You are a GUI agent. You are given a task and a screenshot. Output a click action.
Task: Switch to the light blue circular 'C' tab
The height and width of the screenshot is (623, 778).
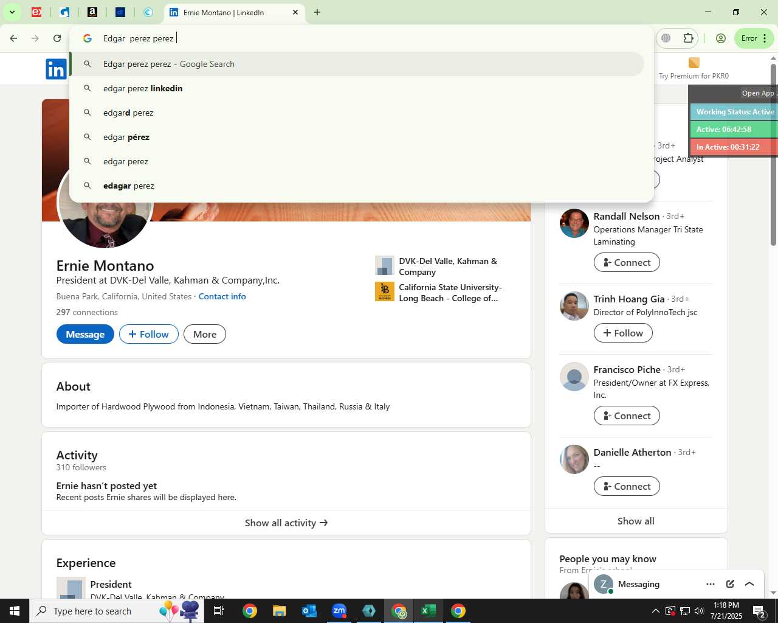[148, 12]
